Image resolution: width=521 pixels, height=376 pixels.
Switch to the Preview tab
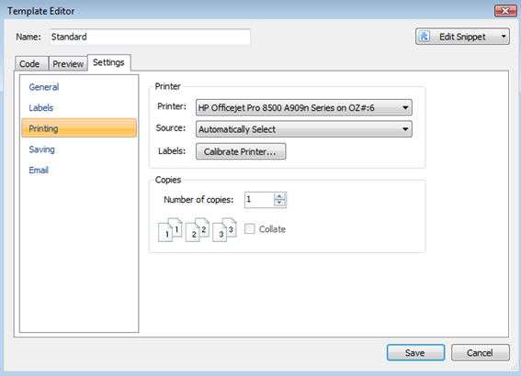[x=68, y=63]
